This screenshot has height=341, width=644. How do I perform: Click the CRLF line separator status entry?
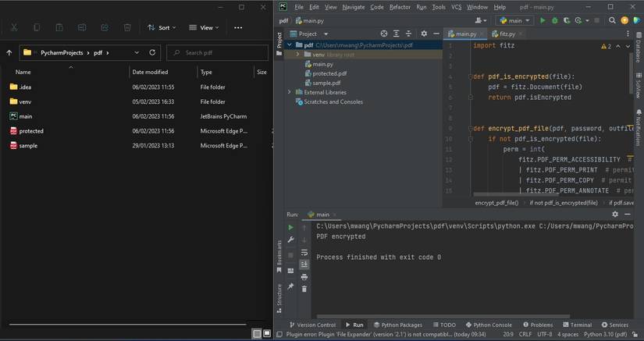click(525, 335)
